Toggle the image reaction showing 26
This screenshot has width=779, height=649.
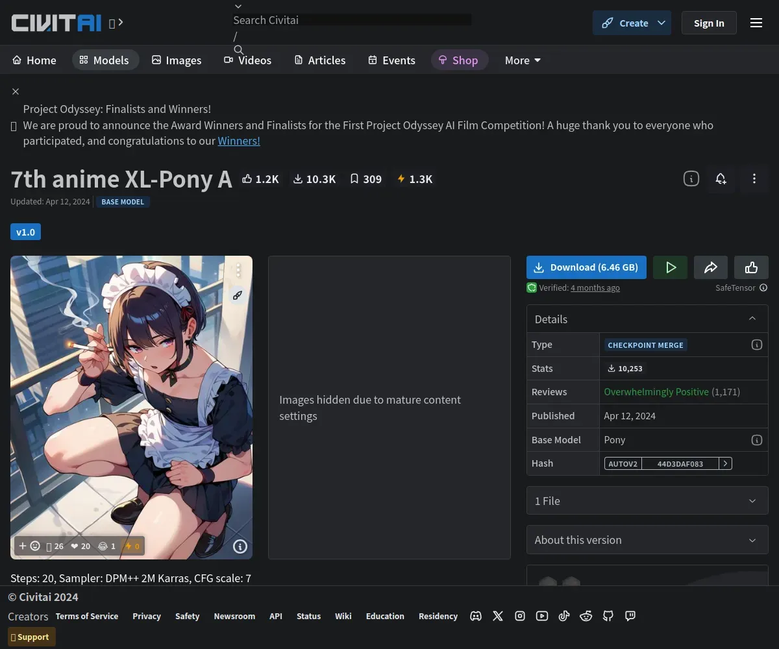point(55,546)
